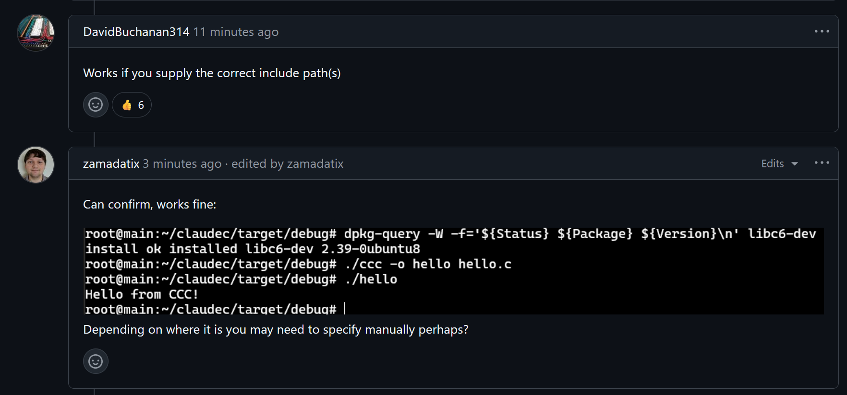Click the "Hello from CCC!" output line
Screen dimensions: 847x395
(142, 294)
